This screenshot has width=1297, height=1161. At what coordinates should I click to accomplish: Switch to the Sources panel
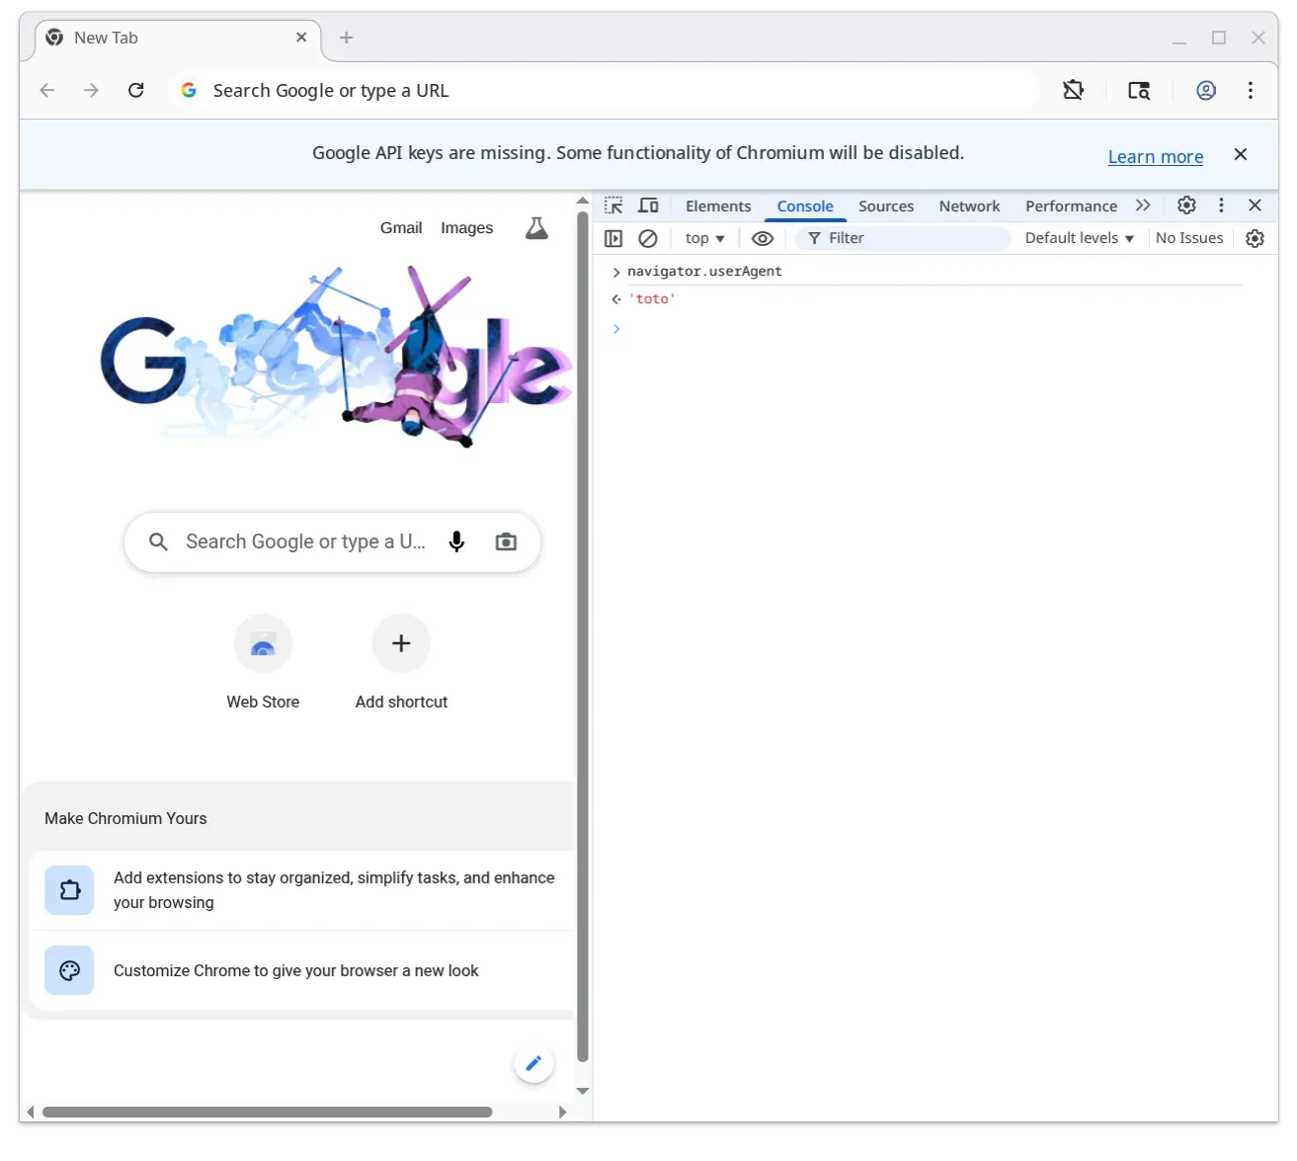click(885, 206)
